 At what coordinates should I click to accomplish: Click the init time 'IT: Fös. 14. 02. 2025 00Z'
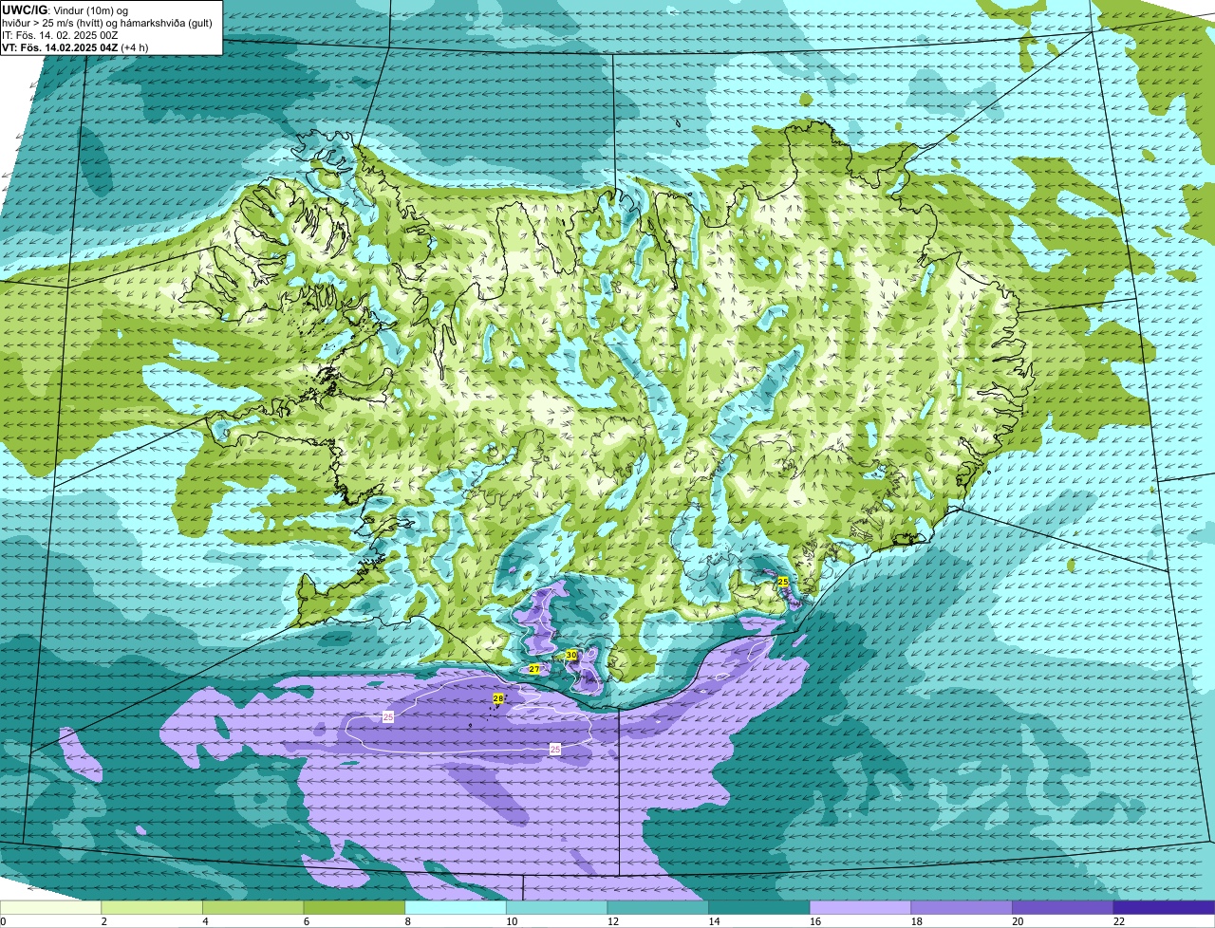[60, 35]
